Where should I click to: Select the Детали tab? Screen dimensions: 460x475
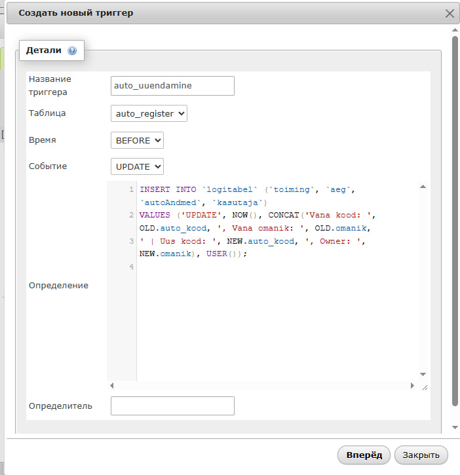click(45, 50)
